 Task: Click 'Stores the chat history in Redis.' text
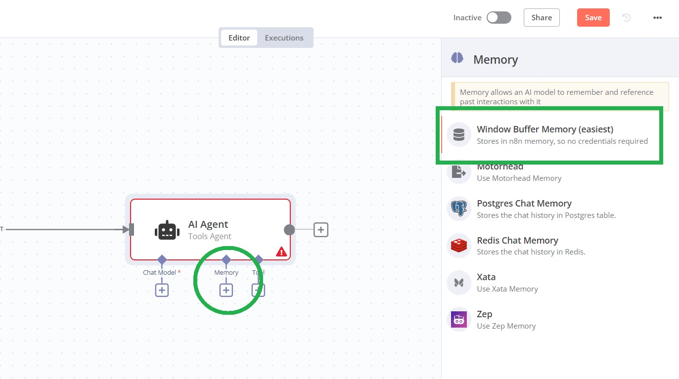point(531,252)
